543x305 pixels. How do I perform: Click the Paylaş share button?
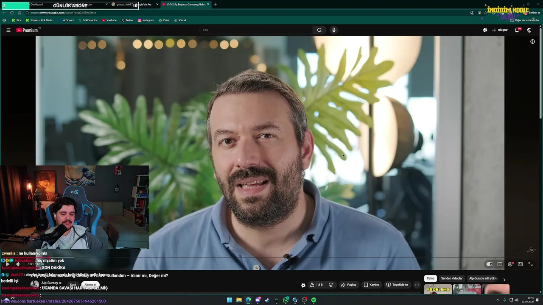click(x=349, y=285)
